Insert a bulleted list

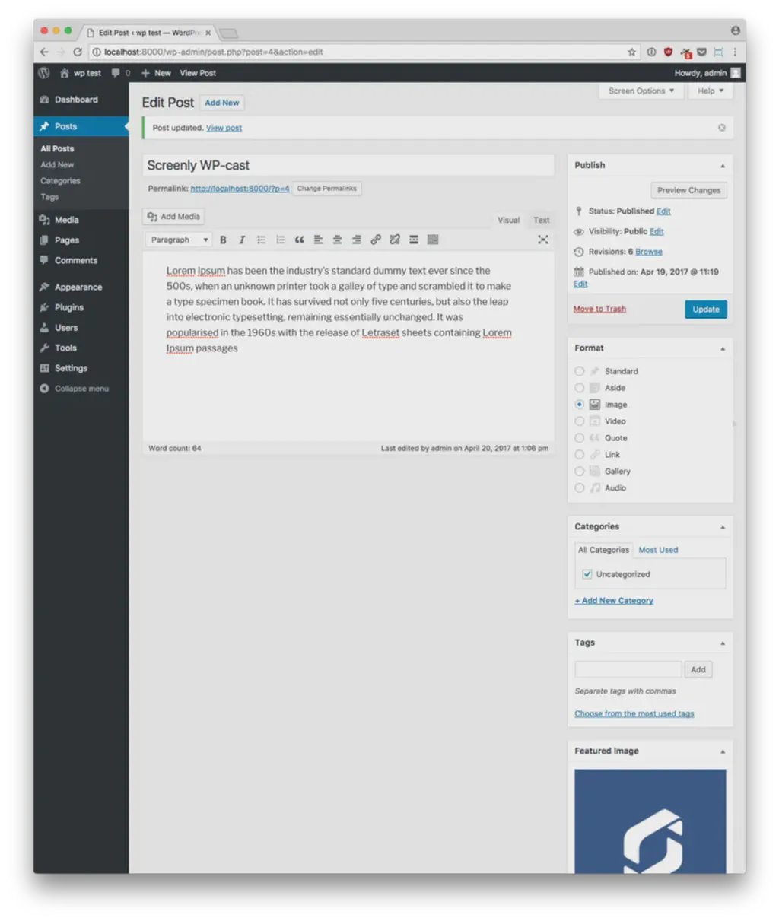tap(261, 240)
